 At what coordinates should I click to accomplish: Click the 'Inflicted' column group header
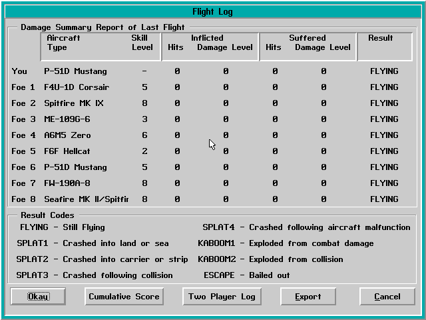tap(207, 38)
